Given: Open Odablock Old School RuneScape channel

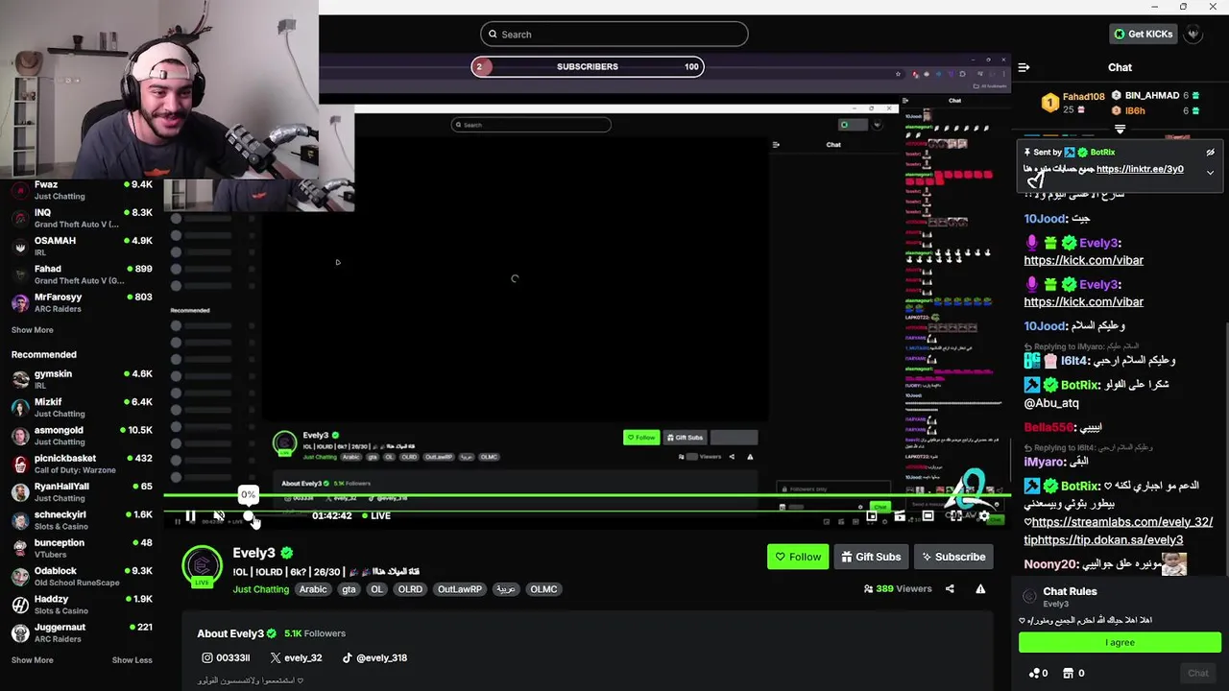Looking at the screenshot, I should click(82, 577).
